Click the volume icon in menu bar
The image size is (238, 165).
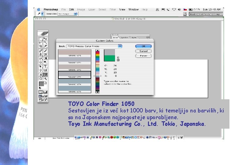click(179, 9)
